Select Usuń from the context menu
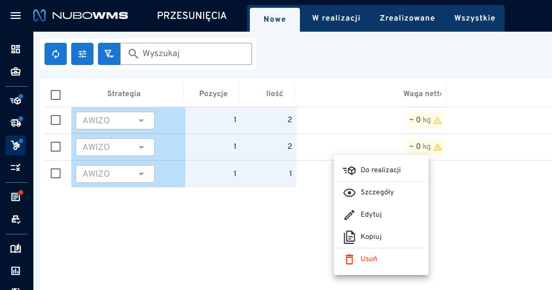The width and height of the screenshot is (552, 290). click(369, 259)
